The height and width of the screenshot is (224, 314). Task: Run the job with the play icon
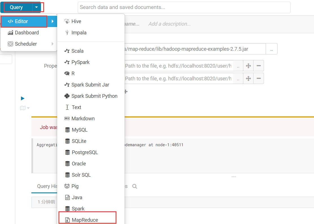point(23,98)
